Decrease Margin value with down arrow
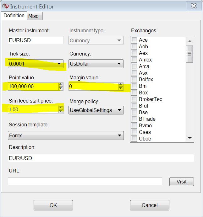This screenshot has height=217, width=203. click(x=121, y=88)
